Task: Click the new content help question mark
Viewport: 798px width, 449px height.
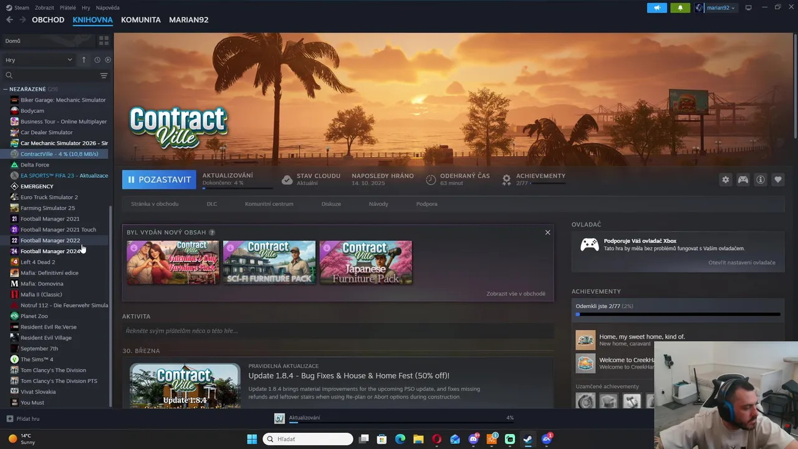Action: 212,232
